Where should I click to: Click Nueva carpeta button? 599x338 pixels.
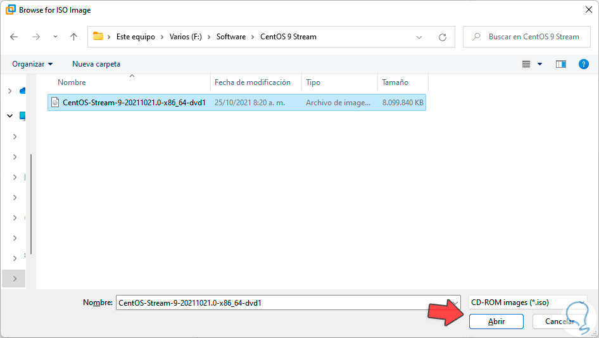click(x=96, y=64)
